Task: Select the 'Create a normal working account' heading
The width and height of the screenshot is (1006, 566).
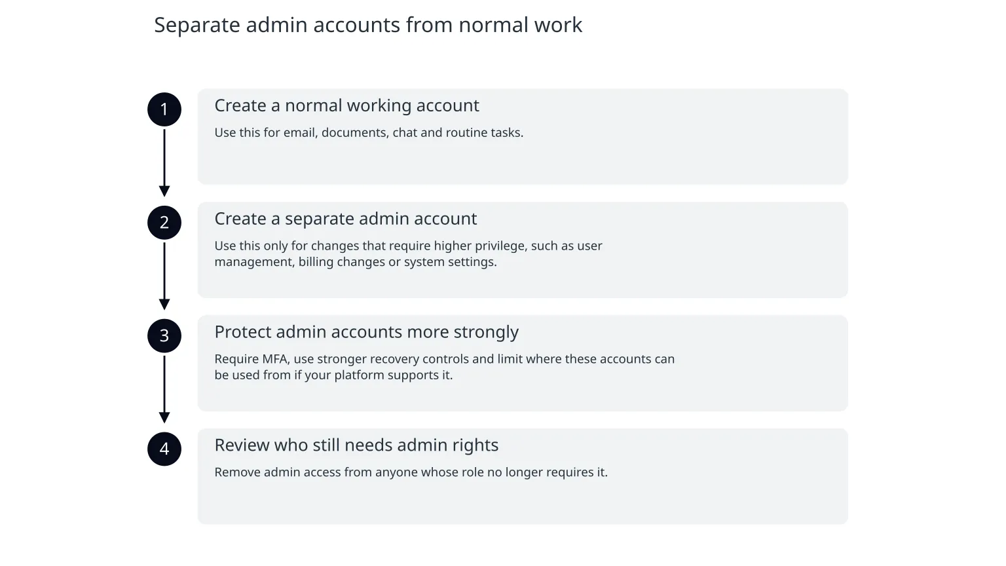Action: (x=346, y=105)
